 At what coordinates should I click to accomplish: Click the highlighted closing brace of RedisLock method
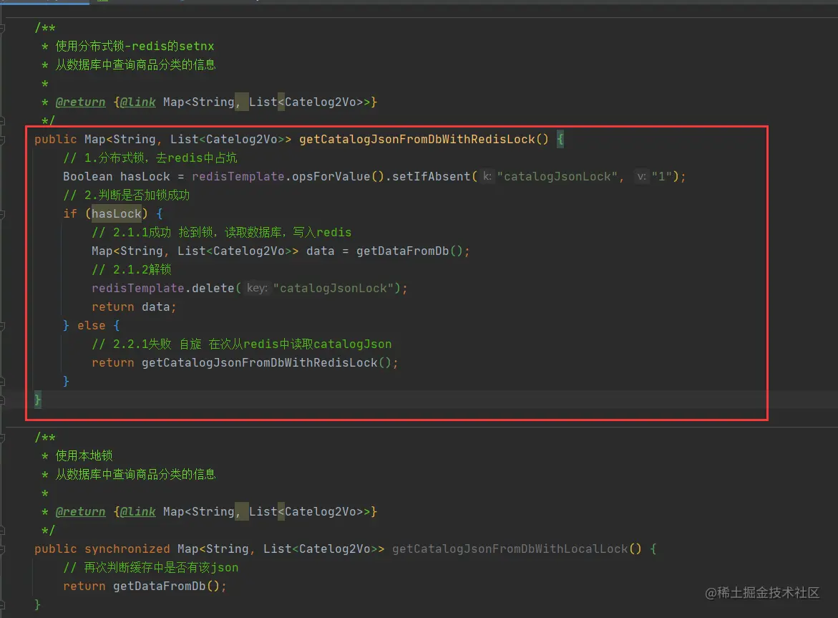[37, 400]
